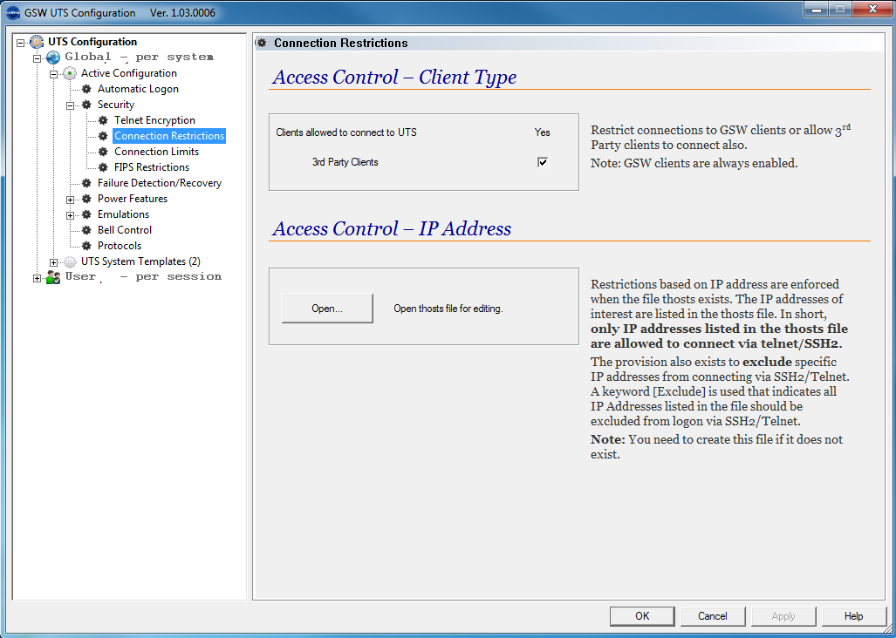
Task: Expand the User per session node
Action: pos(38,279)
